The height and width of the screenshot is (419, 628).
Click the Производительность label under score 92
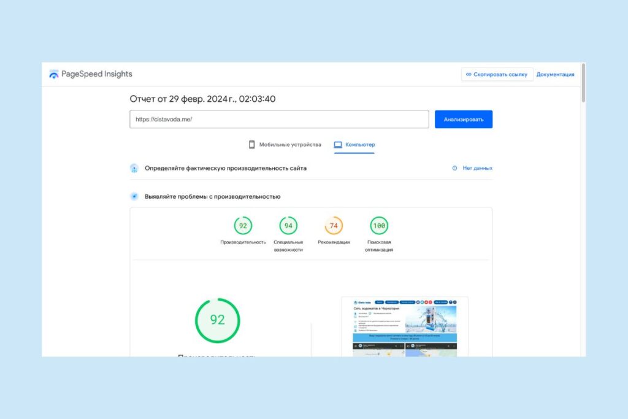[243, 242]
